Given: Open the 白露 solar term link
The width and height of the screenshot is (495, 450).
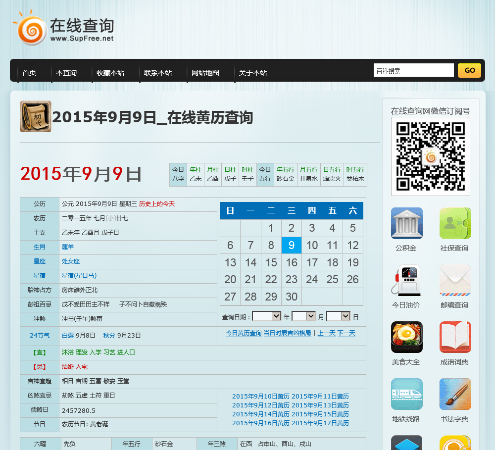Looking at the screenshot, I should point(67,335).
